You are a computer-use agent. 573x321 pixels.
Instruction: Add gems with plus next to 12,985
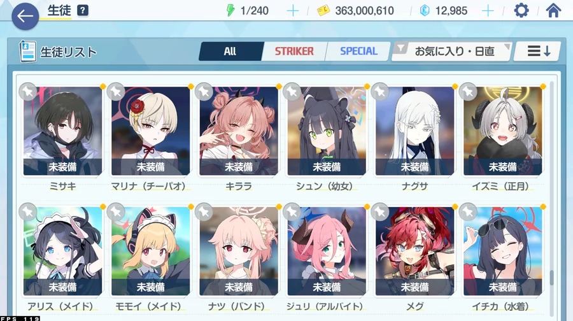coord(488,11)
